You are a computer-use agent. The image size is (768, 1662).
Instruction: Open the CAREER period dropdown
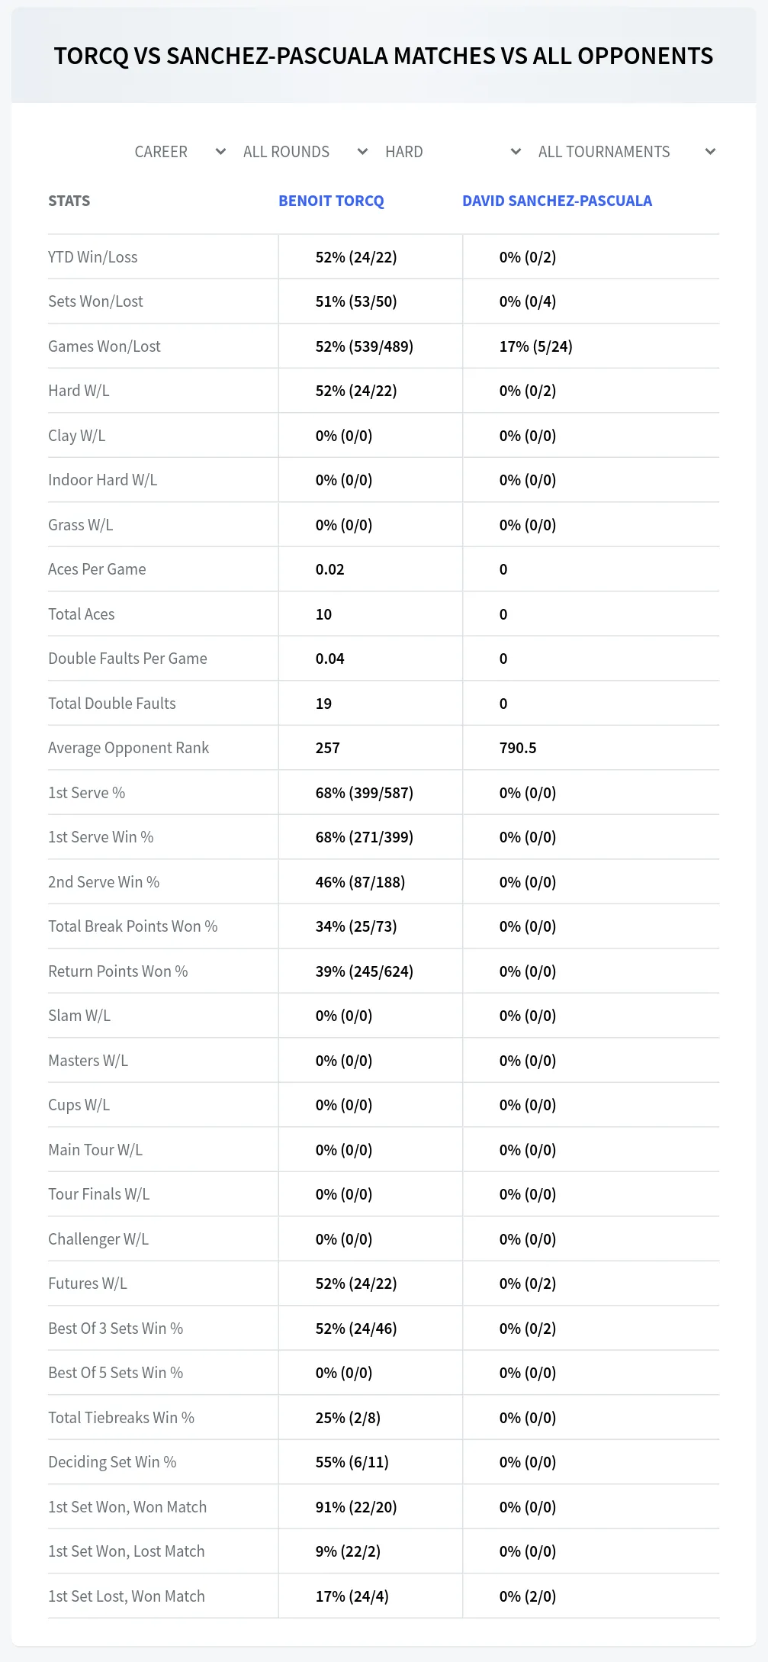[x=181, y=152]
